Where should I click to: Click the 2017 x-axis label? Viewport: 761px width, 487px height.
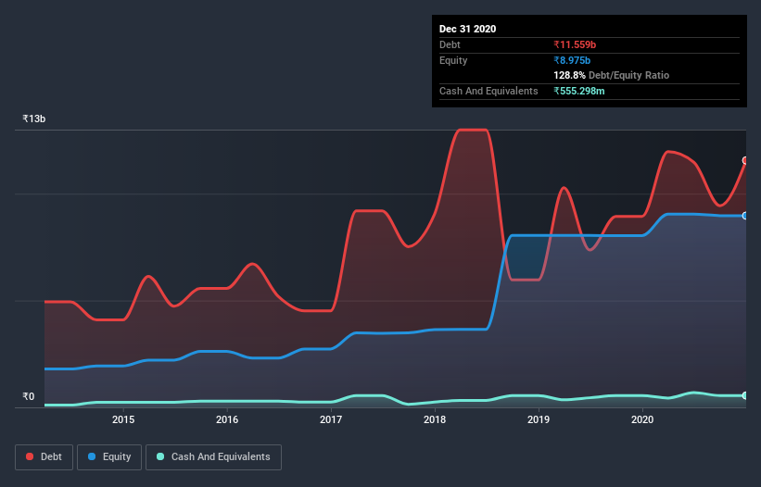tap(331, 419)
